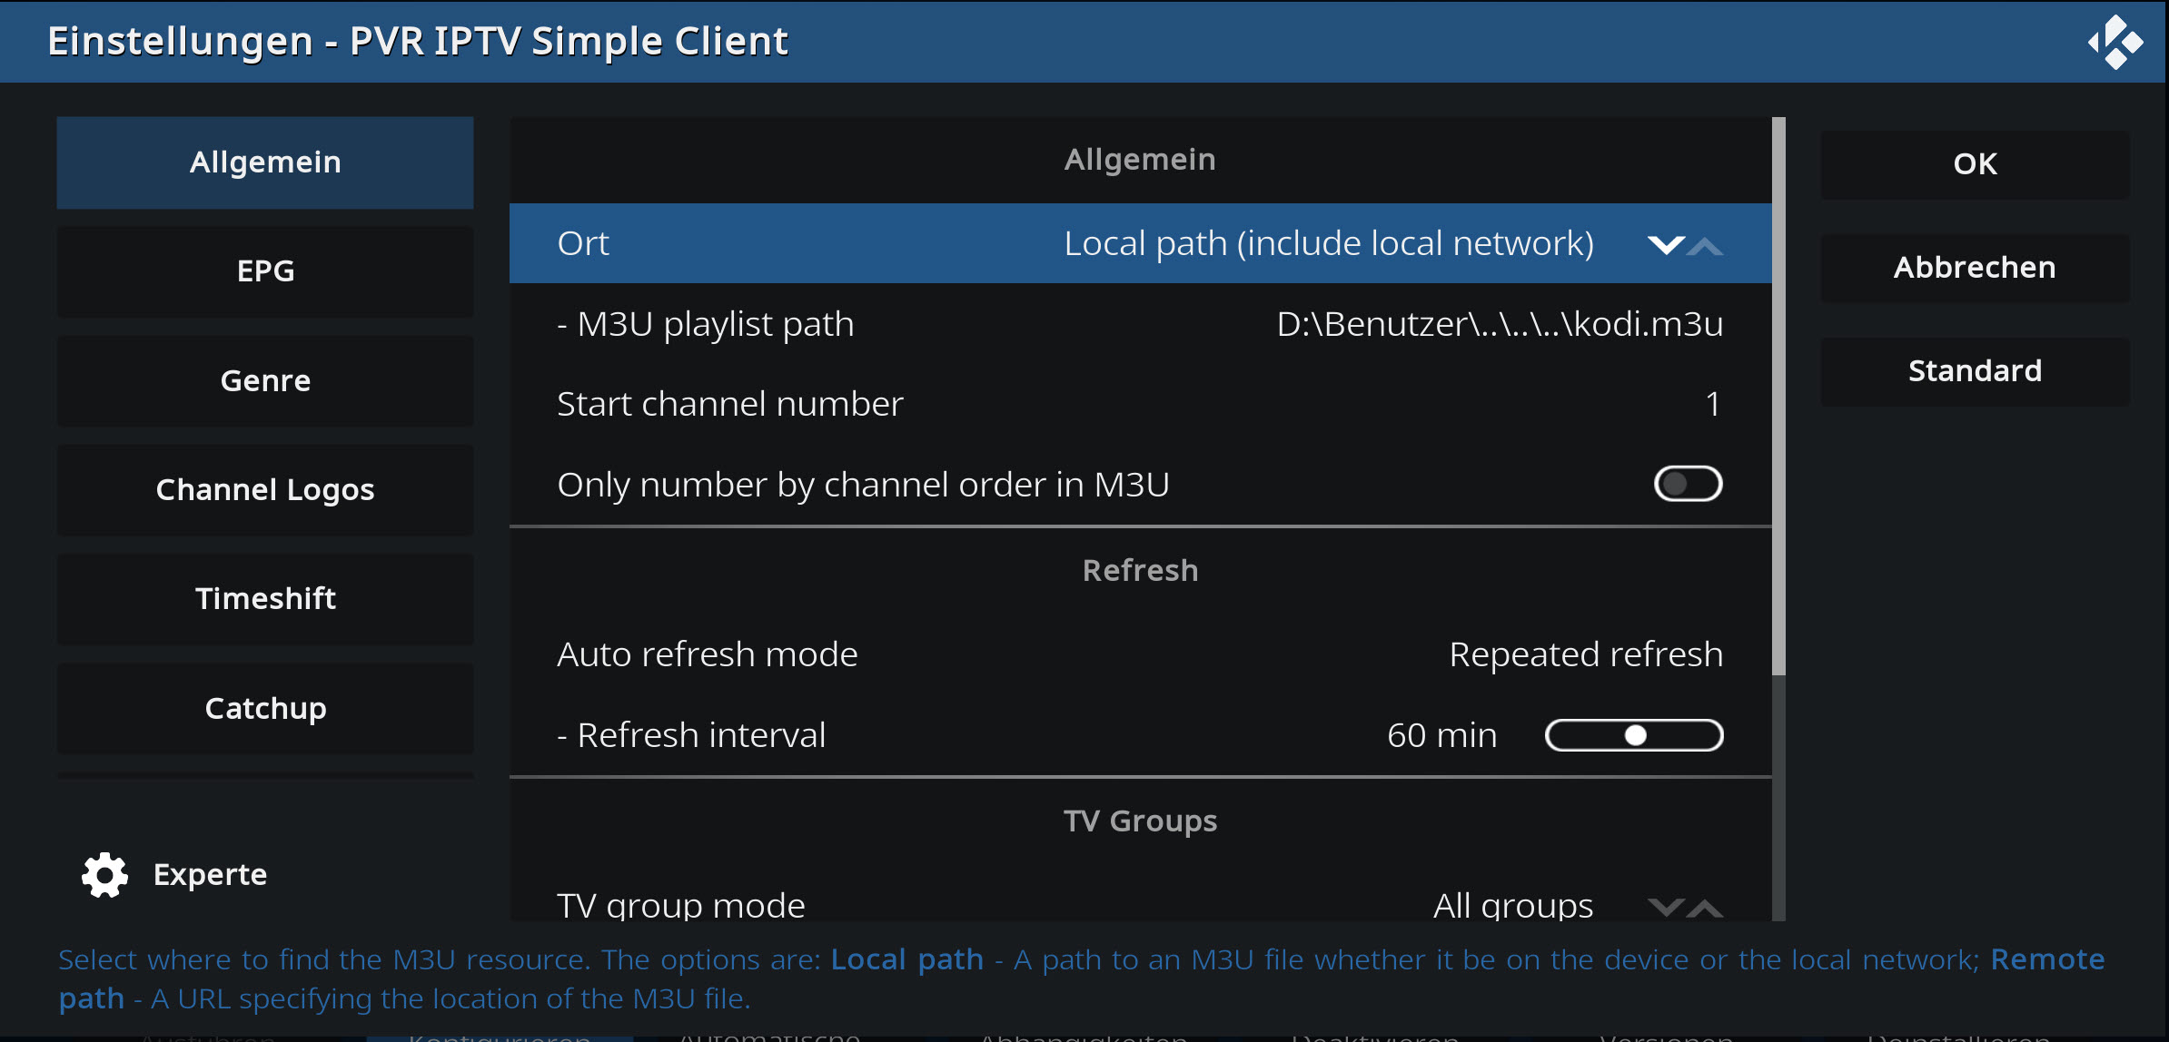Click the Kodi logo icon in header
This screenshot has width=2169, height=1042.
2115,42
